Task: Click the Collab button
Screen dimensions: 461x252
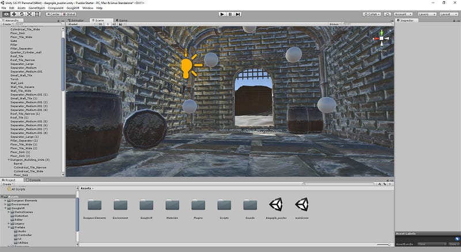Action: point(372,14)
